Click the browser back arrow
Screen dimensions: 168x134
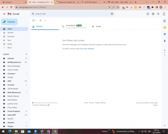[3, 7]
